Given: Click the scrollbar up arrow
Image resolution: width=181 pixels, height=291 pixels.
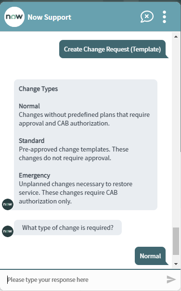Looking at the screenshot, I should point(176,37).
